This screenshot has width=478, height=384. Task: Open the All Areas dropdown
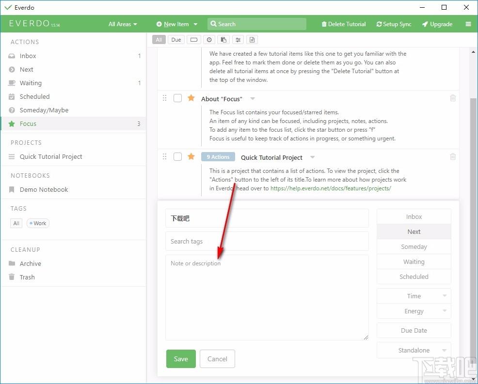coord(123,24)
